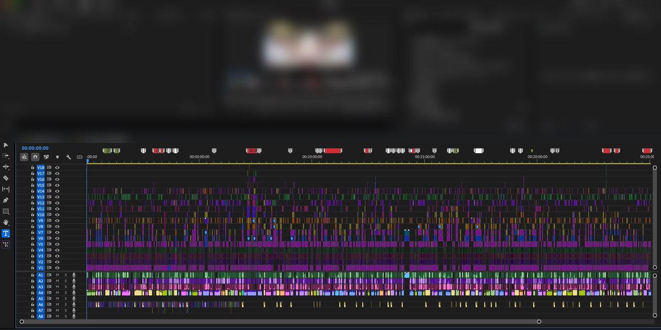The image size is (661, 330).
Task: Toggle sync lock on track V5
Action: click(x=49, y=244)
